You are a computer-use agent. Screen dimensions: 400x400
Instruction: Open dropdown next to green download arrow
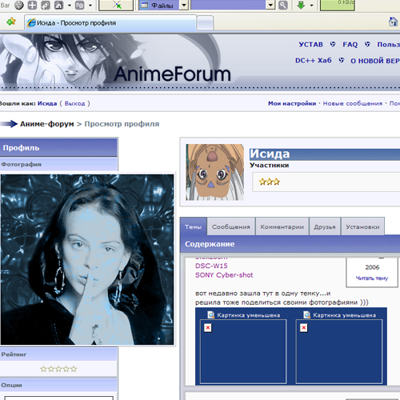pyautogui.click(x=311, y=5)
